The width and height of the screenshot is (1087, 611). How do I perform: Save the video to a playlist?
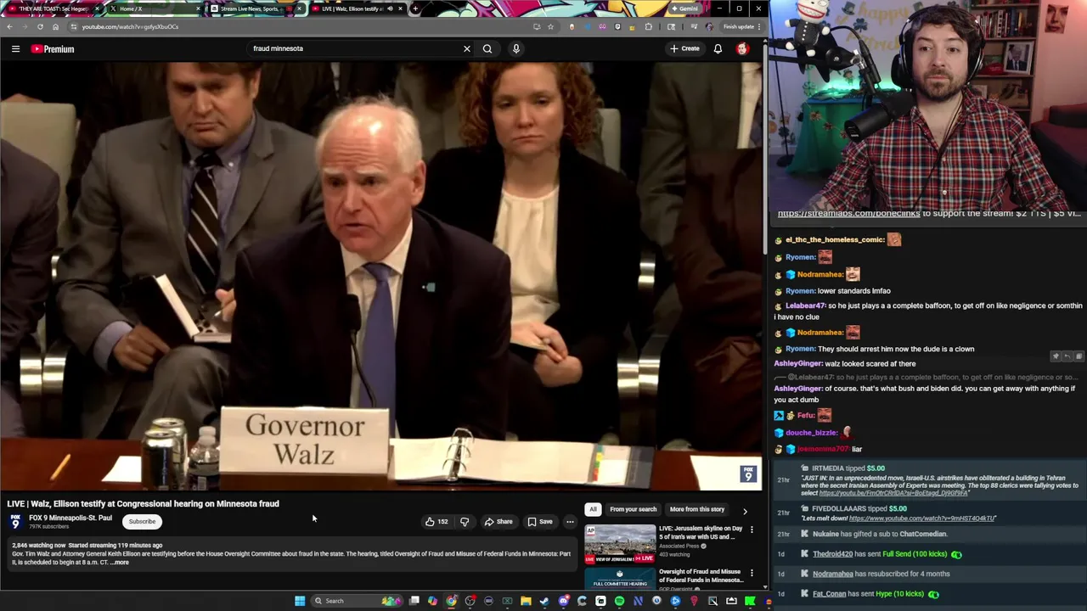pyautogui.click(x=540, y=522)
